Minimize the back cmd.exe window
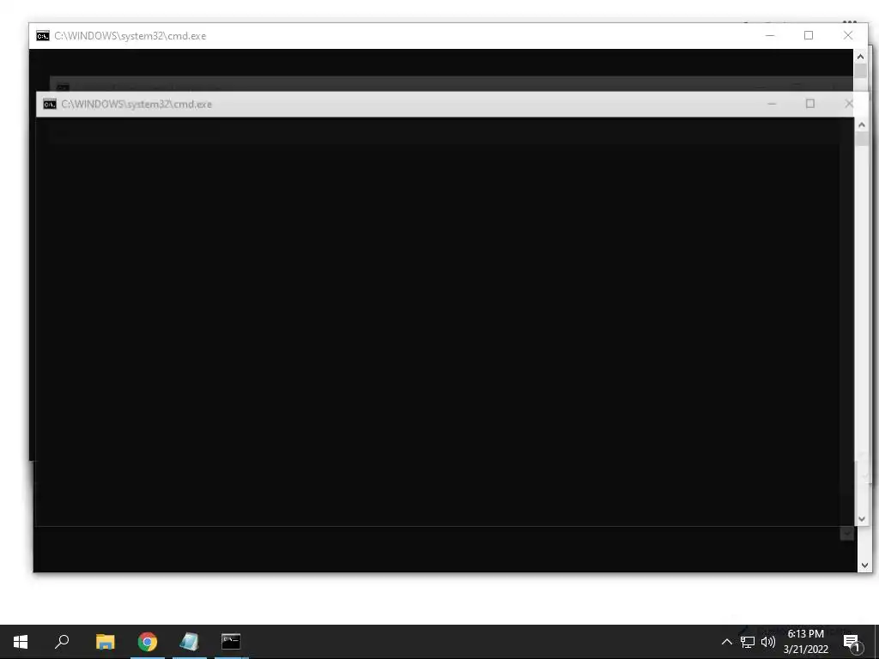Viewport: 879px width, 659px height. pos(770,35)
